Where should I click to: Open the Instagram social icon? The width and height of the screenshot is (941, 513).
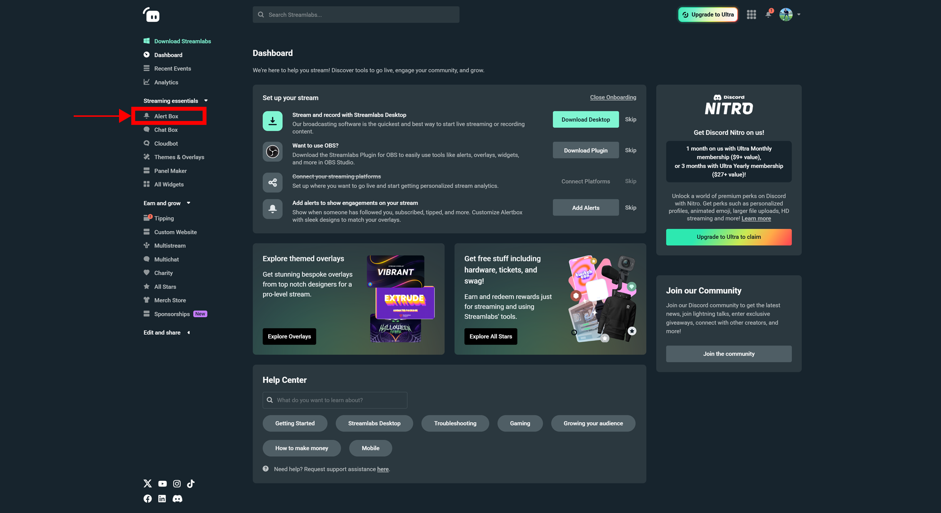(177, 483)
